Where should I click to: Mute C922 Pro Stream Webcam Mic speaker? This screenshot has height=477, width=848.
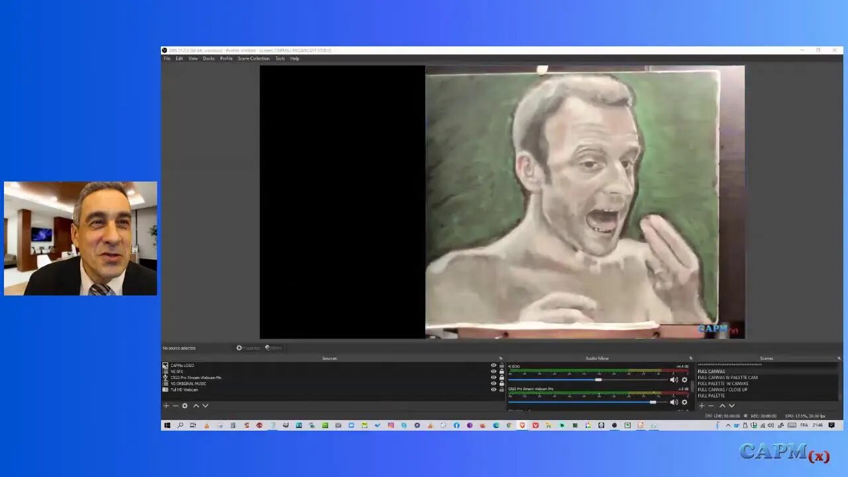(674, 402)
